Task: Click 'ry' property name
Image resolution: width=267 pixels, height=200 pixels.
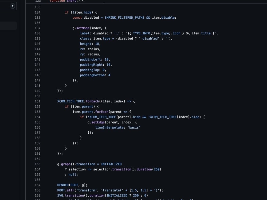Action: click(x=82, y=54)
